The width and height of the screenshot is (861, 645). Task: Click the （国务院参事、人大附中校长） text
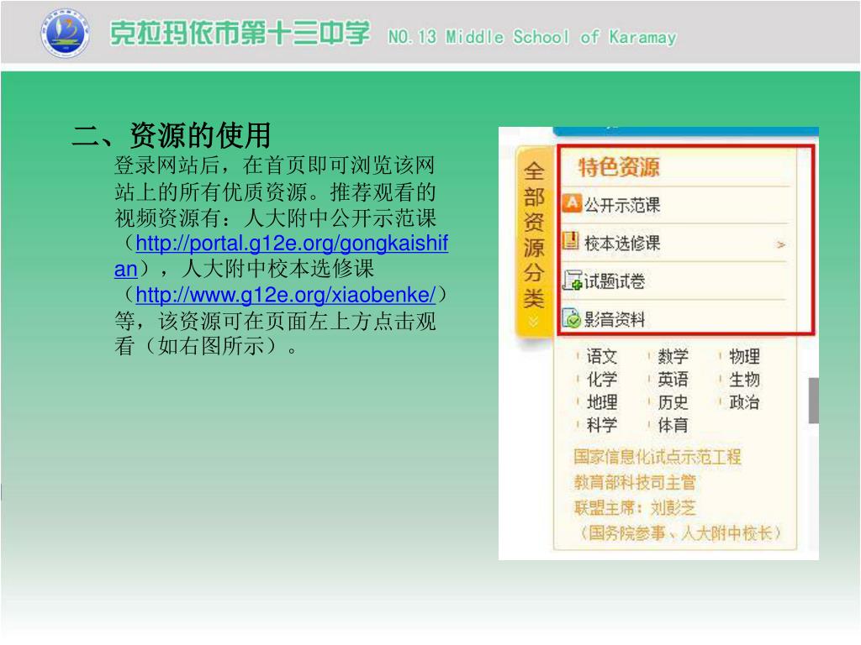click(x=679, y=533)
